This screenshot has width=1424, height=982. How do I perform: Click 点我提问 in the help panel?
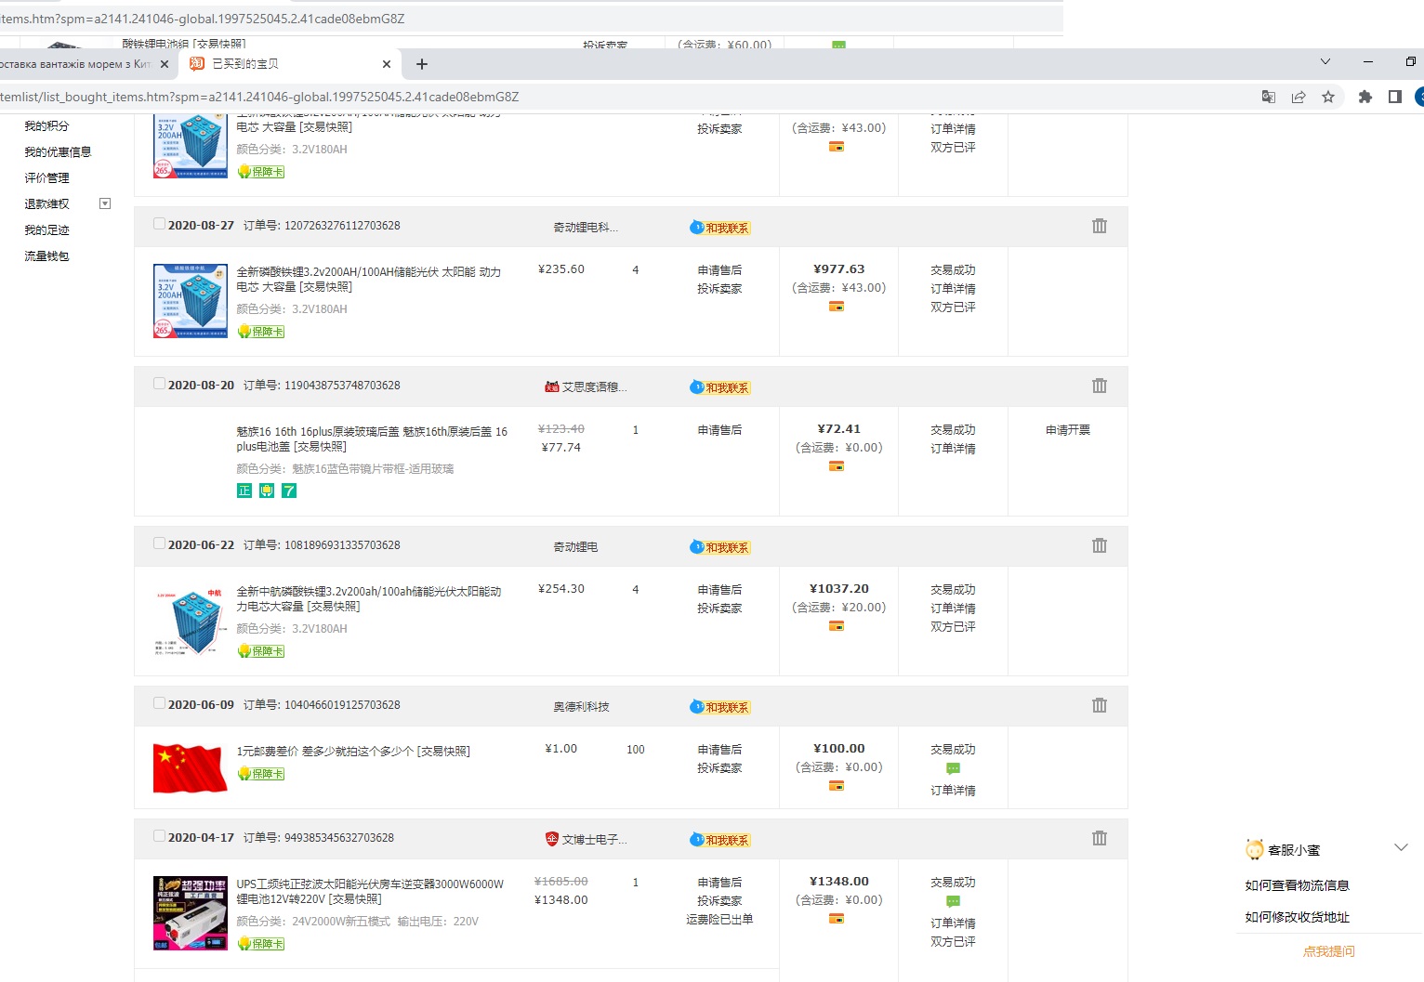(1328, 951)
